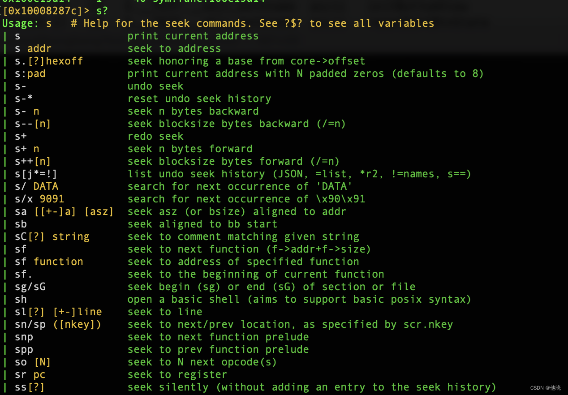Click the prompt address 0x10008287c
The height and width of the screenshot is (395, 568).
point(42,10)
